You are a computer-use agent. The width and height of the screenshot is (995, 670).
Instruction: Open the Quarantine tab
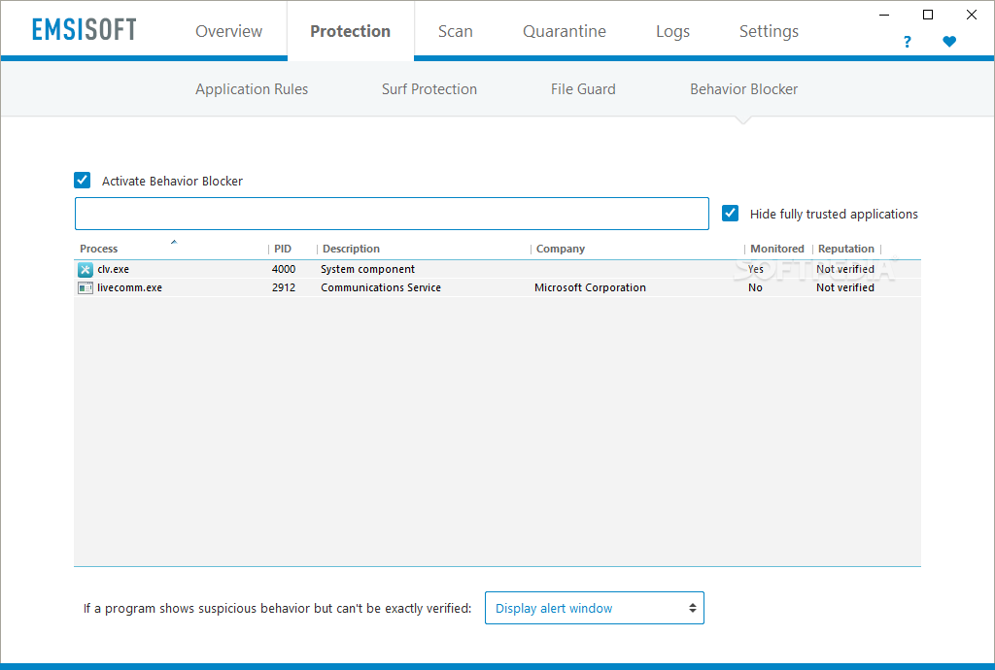click(x=564, y=31)
